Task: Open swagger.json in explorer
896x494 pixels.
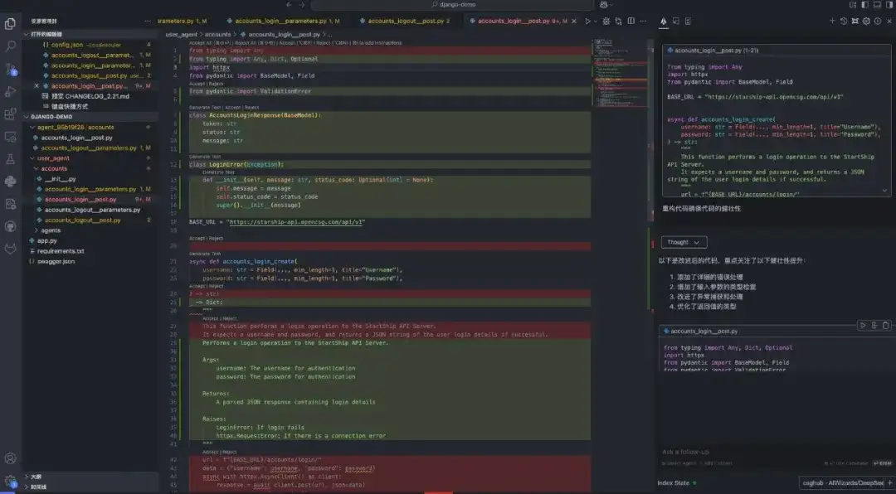Action: 56,261
